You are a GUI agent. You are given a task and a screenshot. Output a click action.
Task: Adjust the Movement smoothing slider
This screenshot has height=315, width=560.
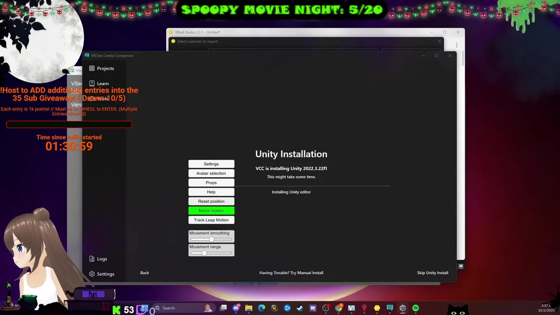tap(211, 239)
